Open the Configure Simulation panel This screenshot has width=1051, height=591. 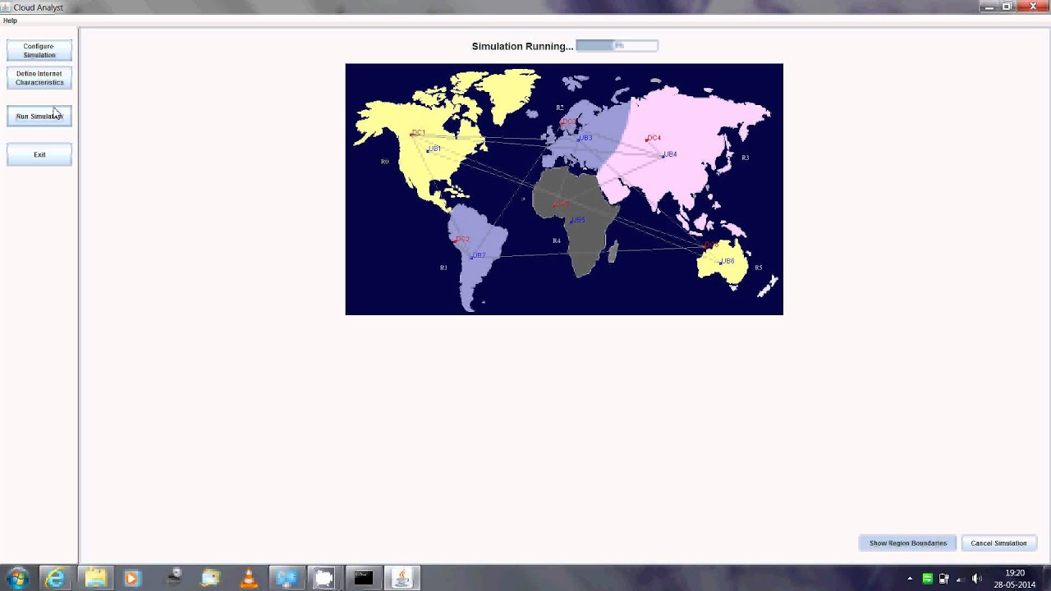[x=39, y=50]
